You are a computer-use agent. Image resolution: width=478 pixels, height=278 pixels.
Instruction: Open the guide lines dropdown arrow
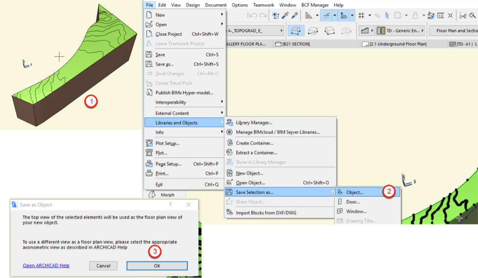317,15
